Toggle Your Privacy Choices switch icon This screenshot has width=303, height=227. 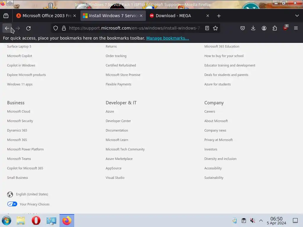[x=12, y=204]
